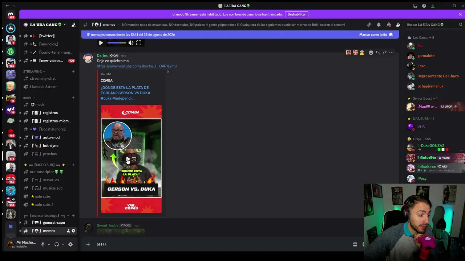Open the Threads icon in channel header
Viewport: 465px width, 261px height.
tap(369, 25)
